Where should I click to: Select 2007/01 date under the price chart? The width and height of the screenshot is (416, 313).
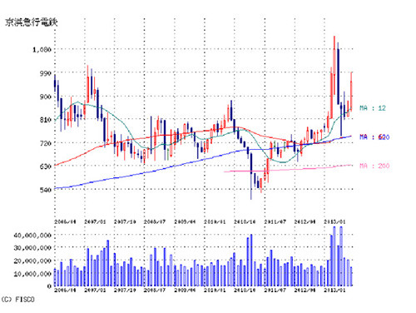point(95,221)
